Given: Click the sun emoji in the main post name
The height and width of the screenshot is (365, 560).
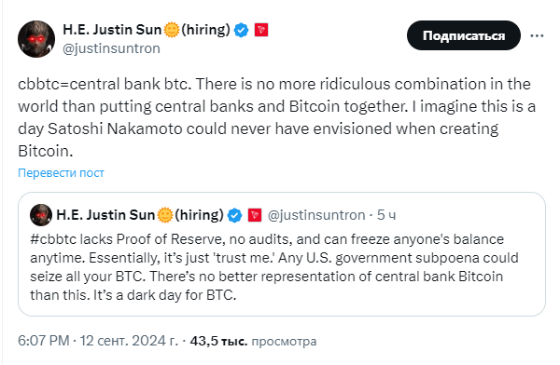Looking at the screenshot, I should pyautogui.click(x=172, y=30).
